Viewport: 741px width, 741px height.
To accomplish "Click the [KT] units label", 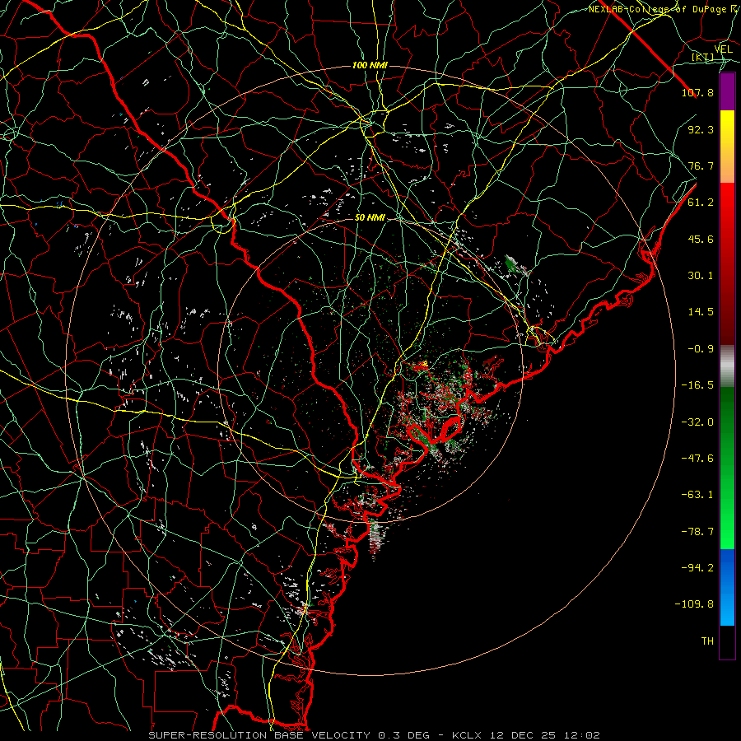I will 703,58.
